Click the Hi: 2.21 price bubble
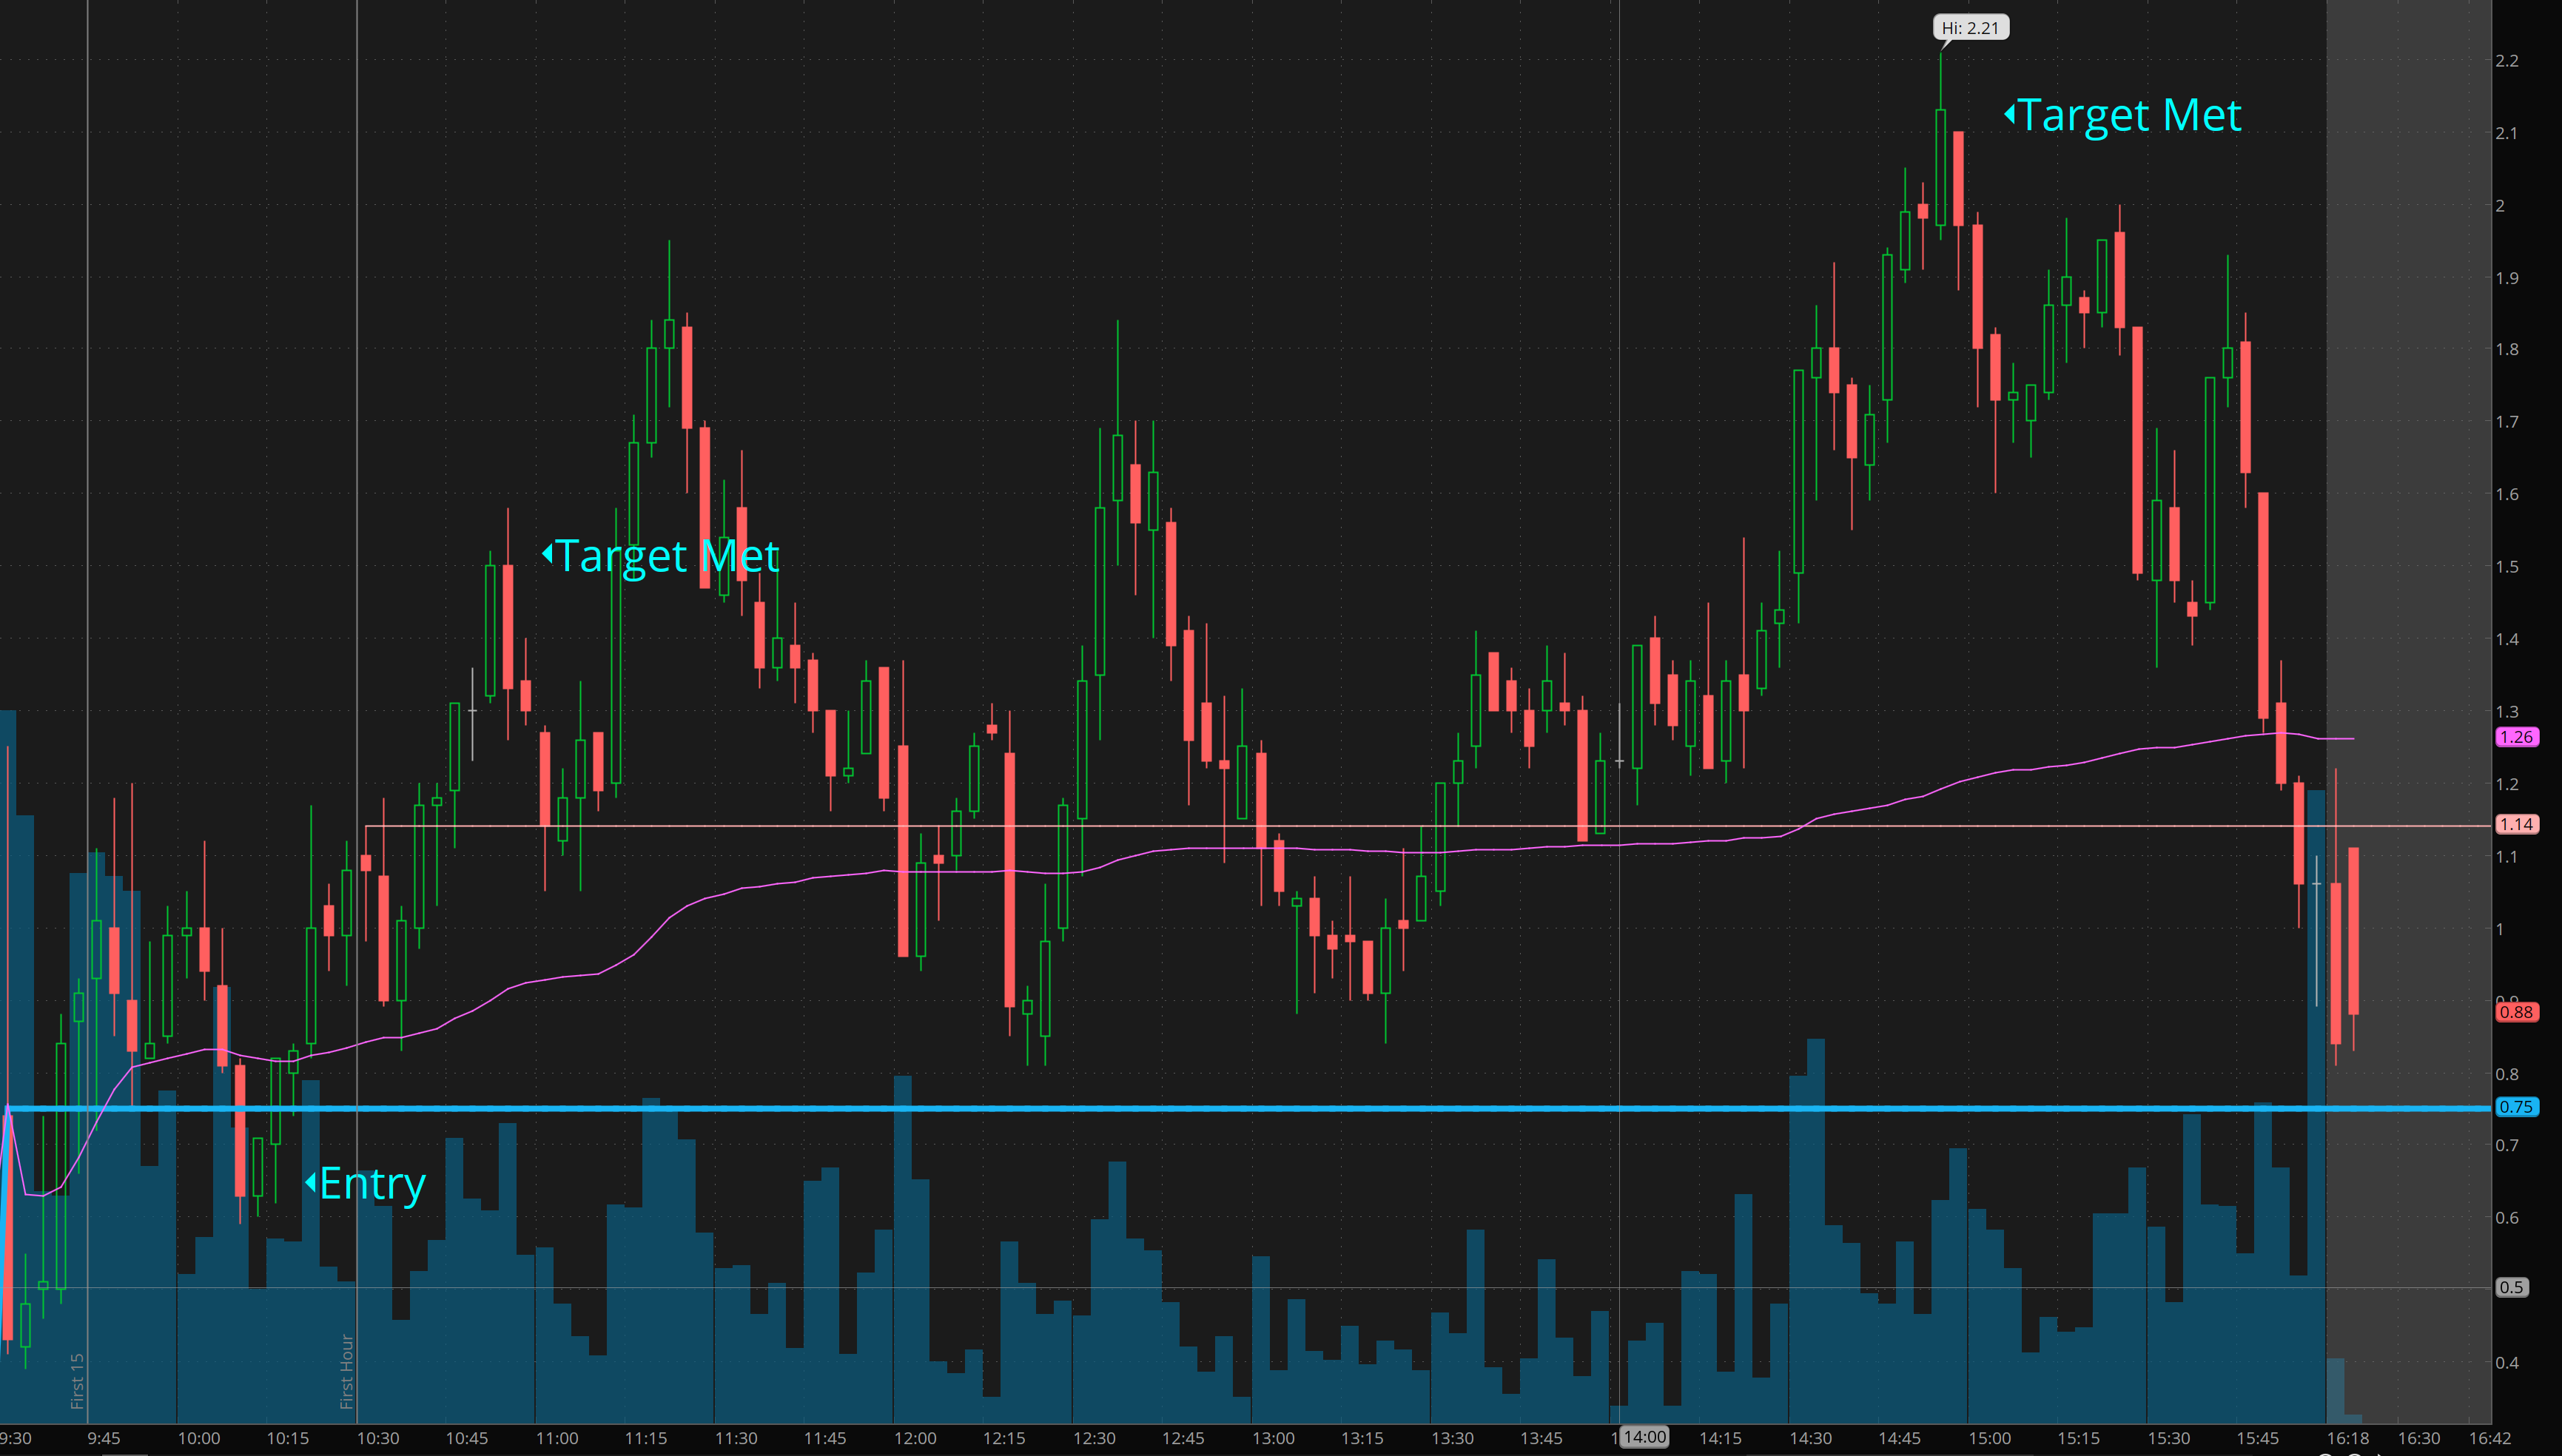 click(1969, 28)
